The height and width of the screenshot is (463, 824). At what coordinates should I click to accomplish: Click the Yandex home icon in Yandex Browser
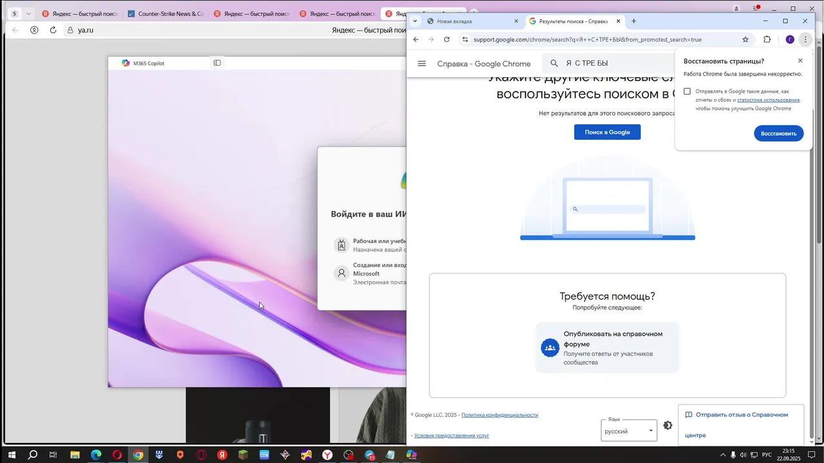pos(34,30)
